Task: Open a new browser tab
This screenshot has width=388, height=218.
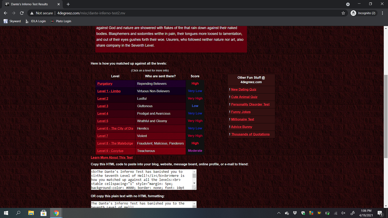Action: coord(68,4)
